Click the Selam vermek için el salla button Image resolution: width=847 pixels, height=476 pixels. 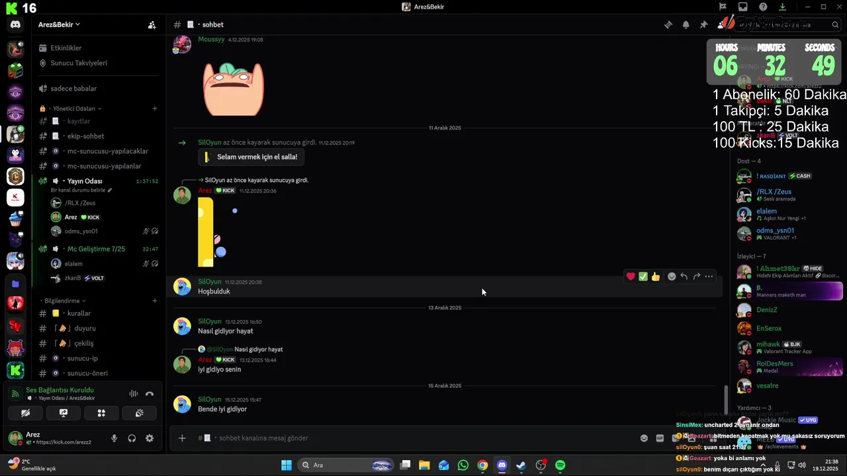click(x=251, y=157)
